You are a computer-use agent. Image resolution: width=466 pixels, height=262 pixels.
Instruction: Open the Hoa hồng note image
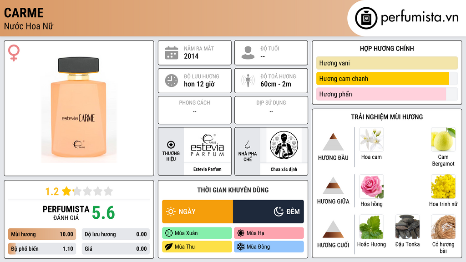tap(371, 186)
